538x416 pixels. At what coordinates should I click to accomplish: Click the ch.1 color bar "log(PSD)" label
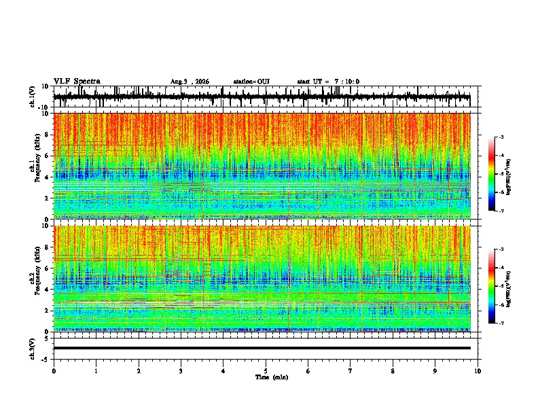click(509, 177)
